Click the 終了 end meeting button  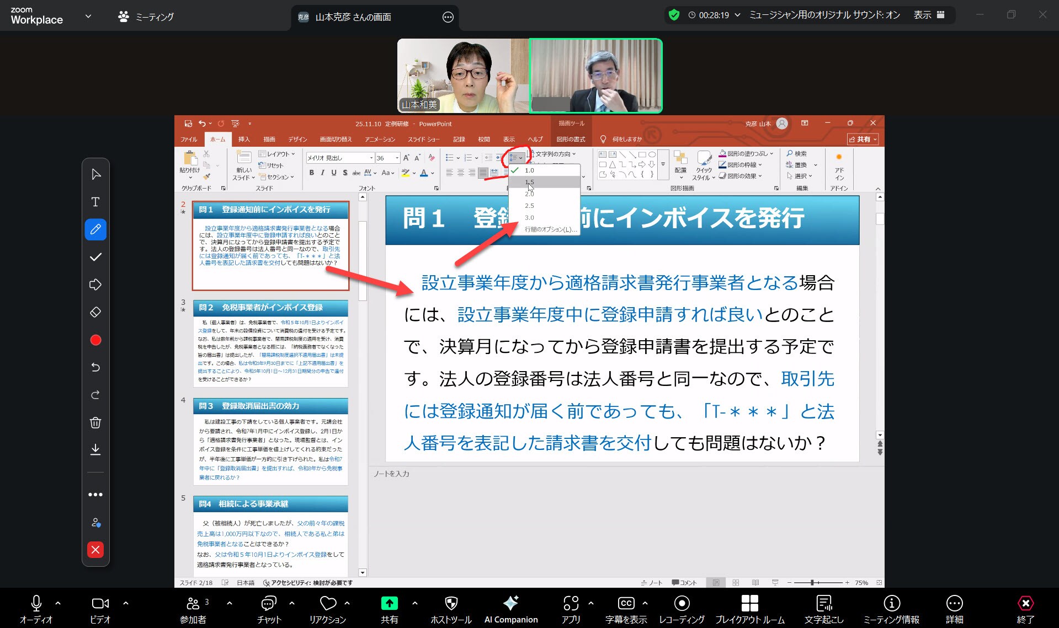[x=1025, y=609]
